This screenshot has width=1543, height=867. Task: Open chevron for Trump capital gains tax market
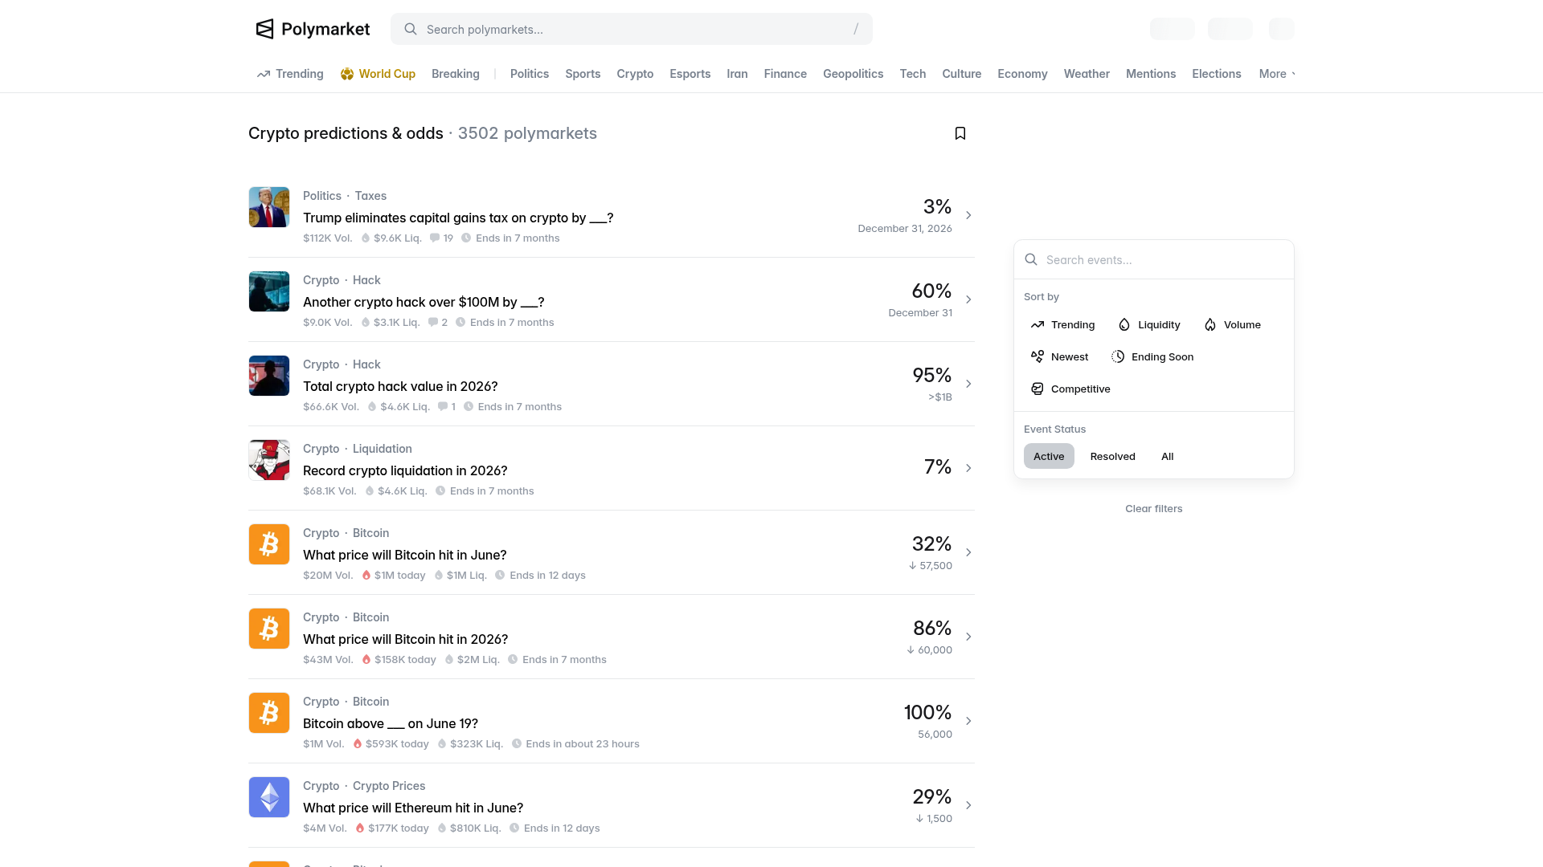click(x=968, y=215)
